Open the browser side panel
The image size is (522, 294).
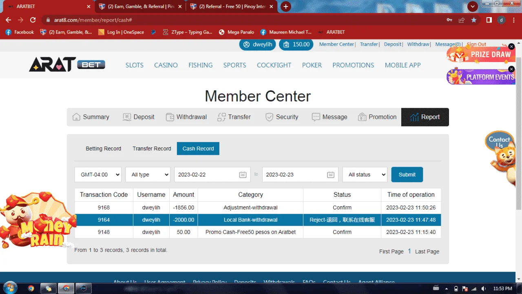(489, 20)
